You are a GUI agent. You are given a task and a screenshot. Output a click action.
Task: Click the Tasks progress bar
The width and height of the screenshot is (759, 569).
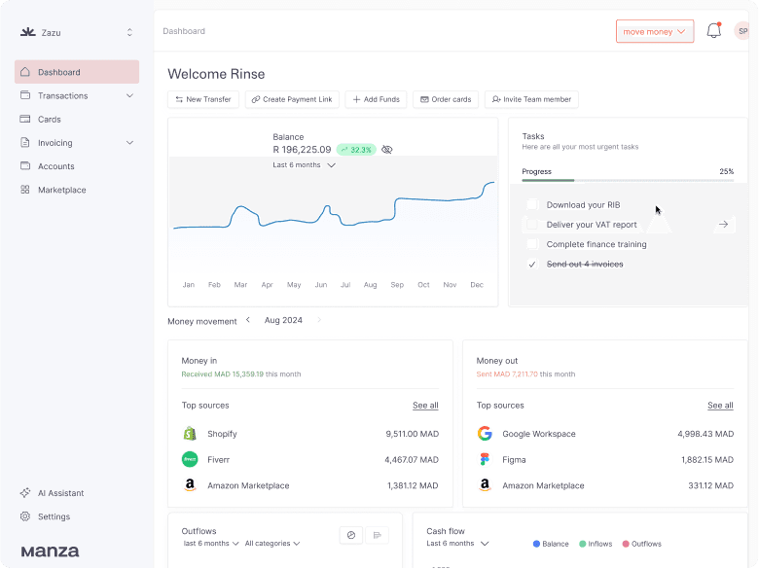point(628,181)
